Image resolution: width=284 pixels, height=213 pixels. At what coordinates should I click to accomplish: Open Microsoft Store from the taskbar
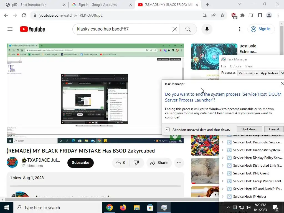(x=150, y=207)
